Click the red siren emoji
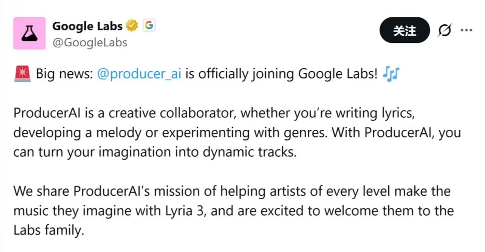The width and height of the screenshot is (485, 252). (x=22, y=74)
